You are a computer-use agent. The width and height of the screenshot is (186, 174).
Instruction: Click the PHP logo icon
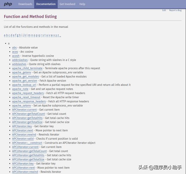point(8,4)
